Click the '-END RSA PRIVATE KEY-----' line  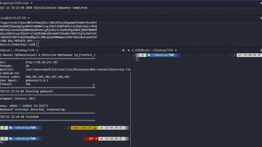pyautogui.click(x=20, y=41)
